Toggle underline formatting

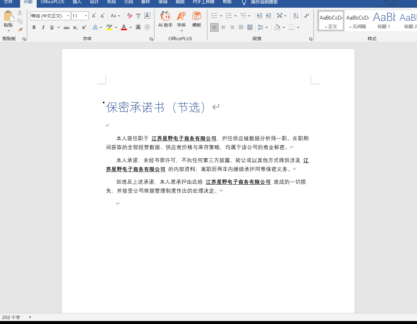point(52,27)
